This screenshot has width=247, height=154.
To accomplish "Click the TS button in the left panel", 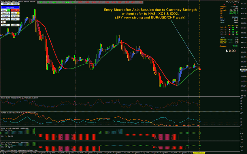I will click(15, 19).
